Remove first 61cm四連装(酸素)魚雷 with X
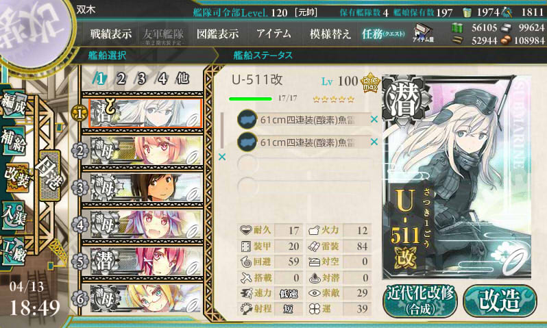The image size is (547, 328). click(374, 119)
